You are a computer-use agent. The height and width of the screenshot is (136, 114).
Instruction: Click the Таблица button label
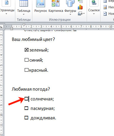[x=24, y=11]
